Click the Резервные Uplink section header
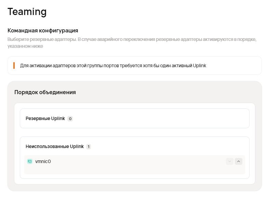 45,119
